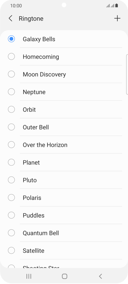The width and height of the screenshot is (128, 284).
Task: Click the scrollbar handle on right edge
Action: 127,74
